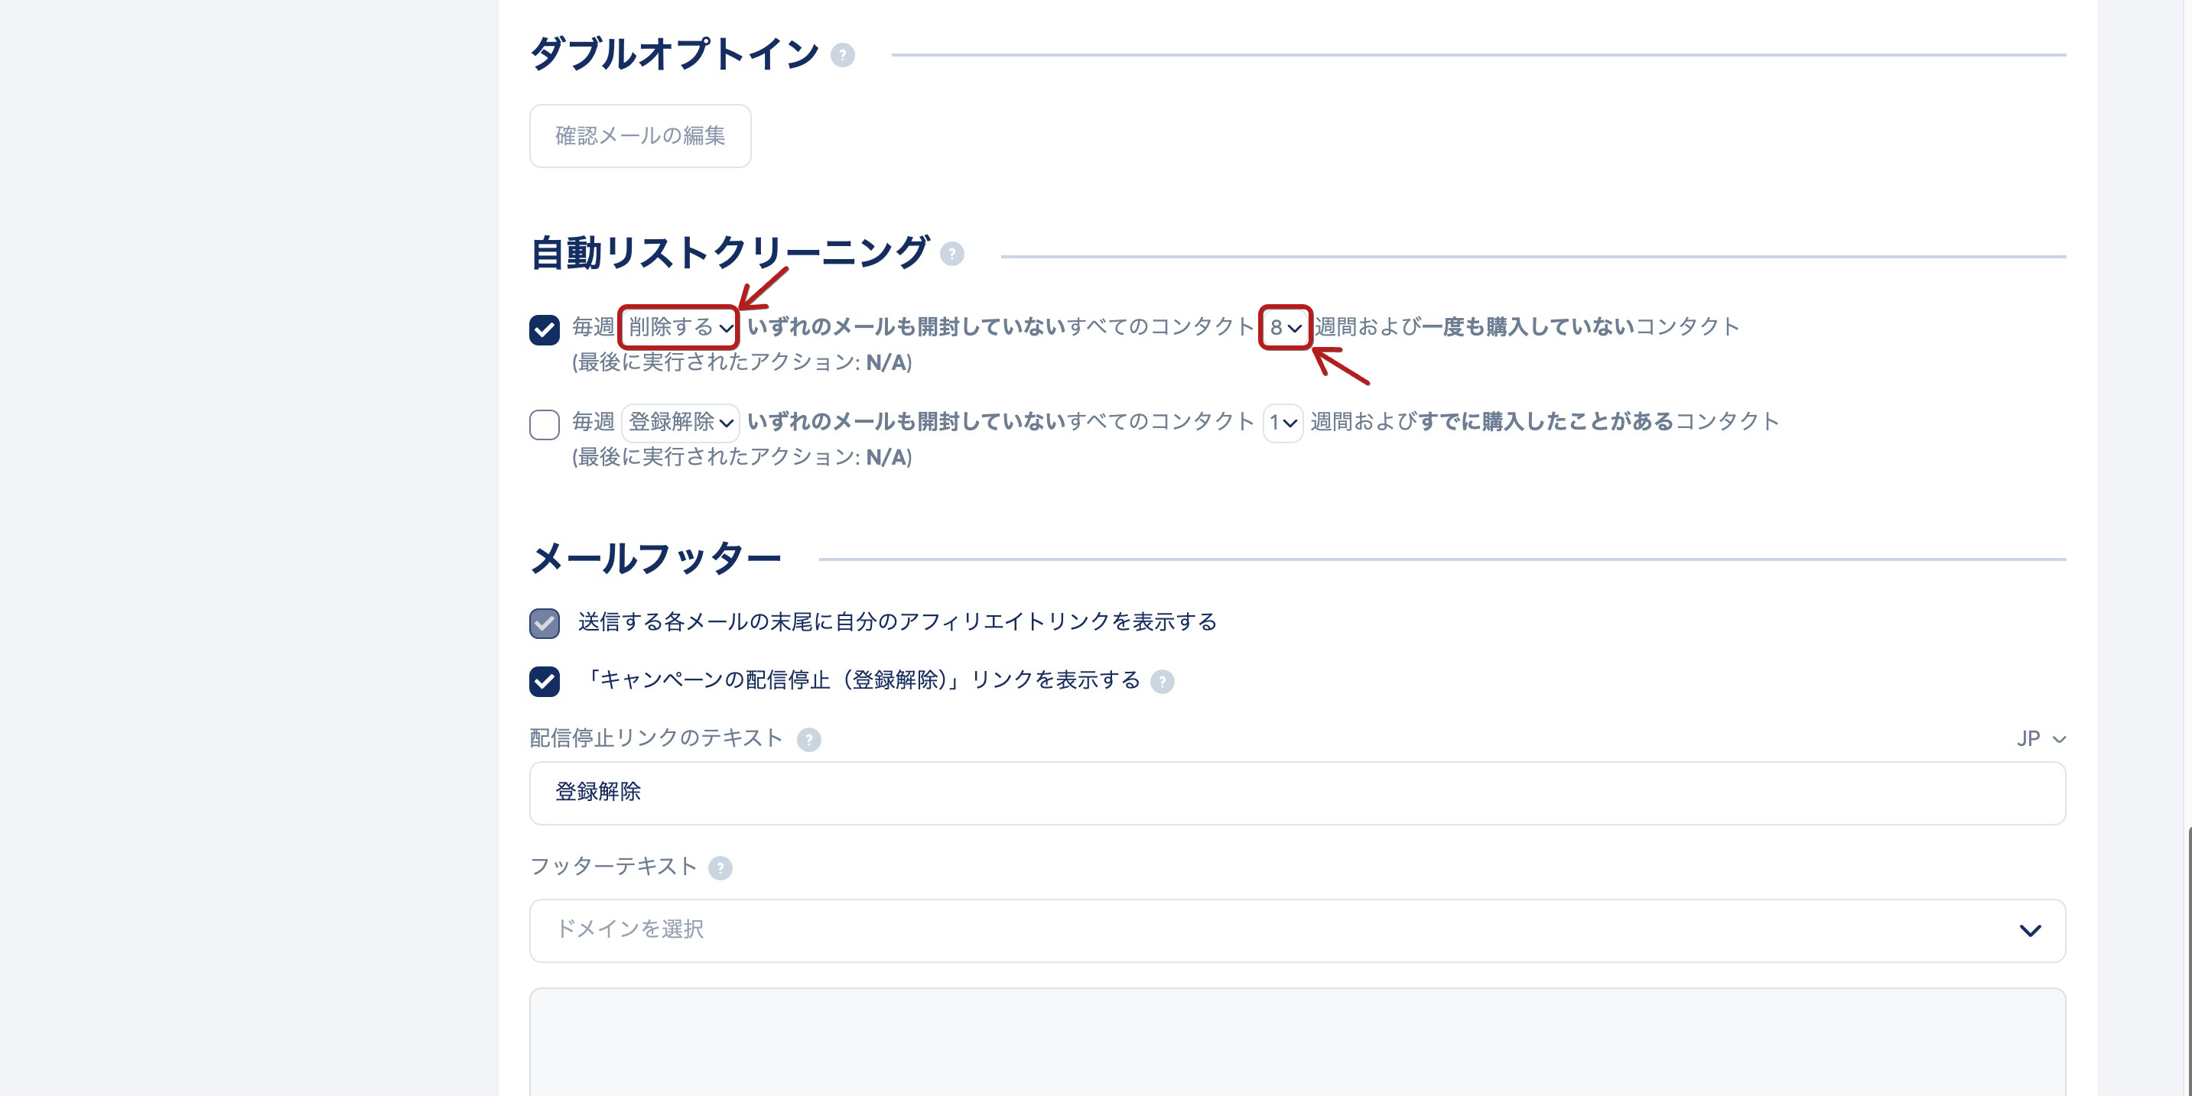This screenshot has width=2192, height=1096.
Task: Open the 8 weeks number dropdown
Action: tap(1285, 327)
